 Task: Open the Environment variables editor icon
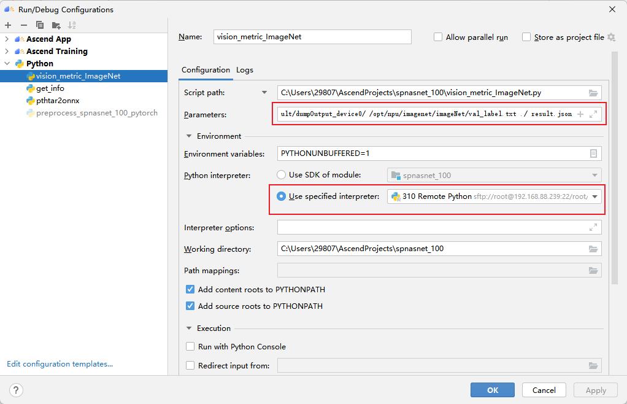click(x=593, y=153)
